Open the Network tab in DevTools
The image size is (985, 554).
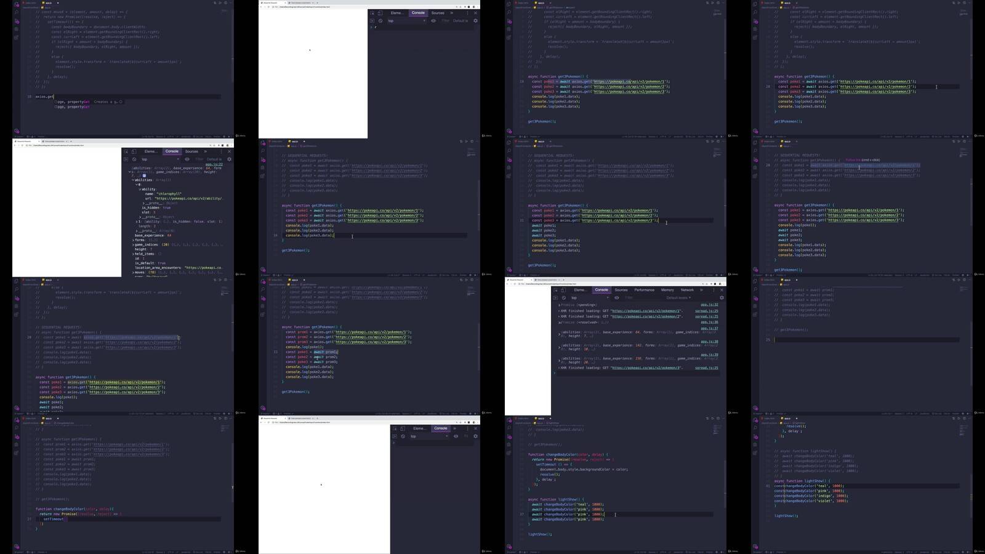point(687,290)
